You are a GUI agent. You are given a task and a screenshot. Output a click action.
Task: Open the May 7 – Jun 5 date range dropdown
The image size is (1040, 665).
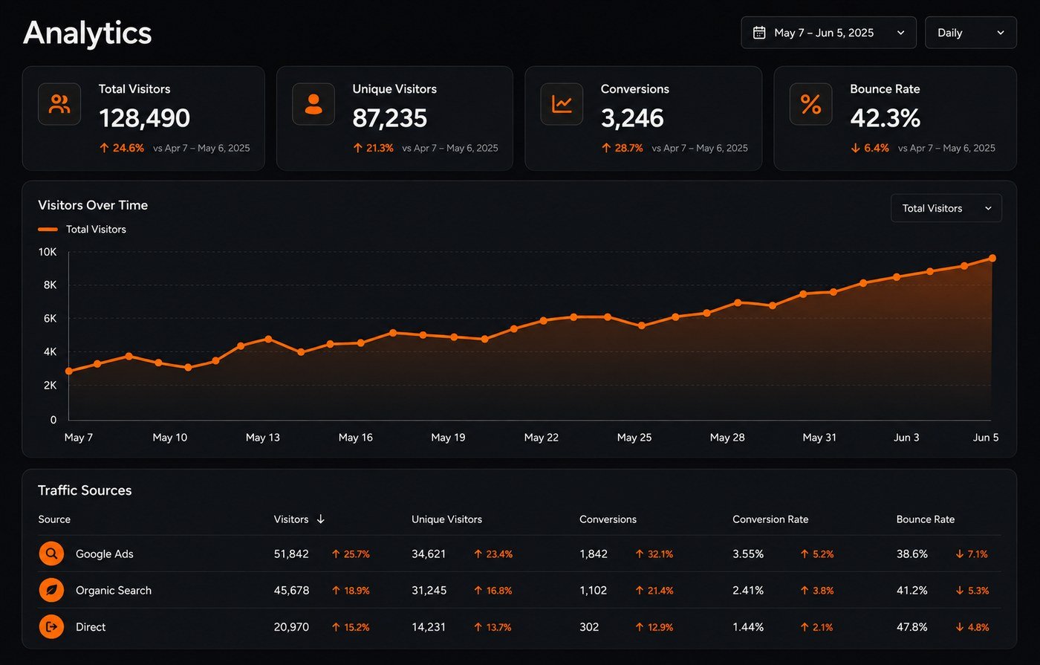[x=828, y=33]
